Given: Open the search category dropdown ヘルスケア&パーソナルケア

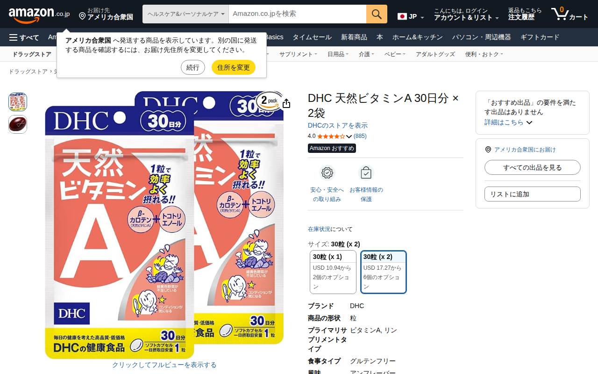Looking at the screenshot, I should [x=185, y=14].
